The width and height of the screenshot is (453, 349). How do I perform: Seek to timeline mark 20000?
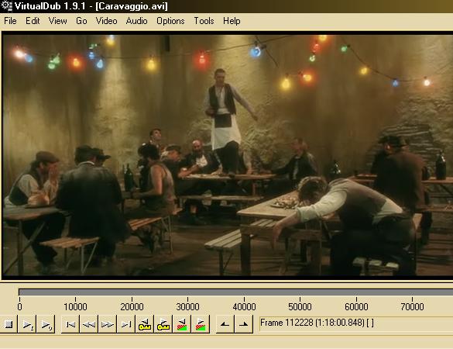[x=132, y=306]
